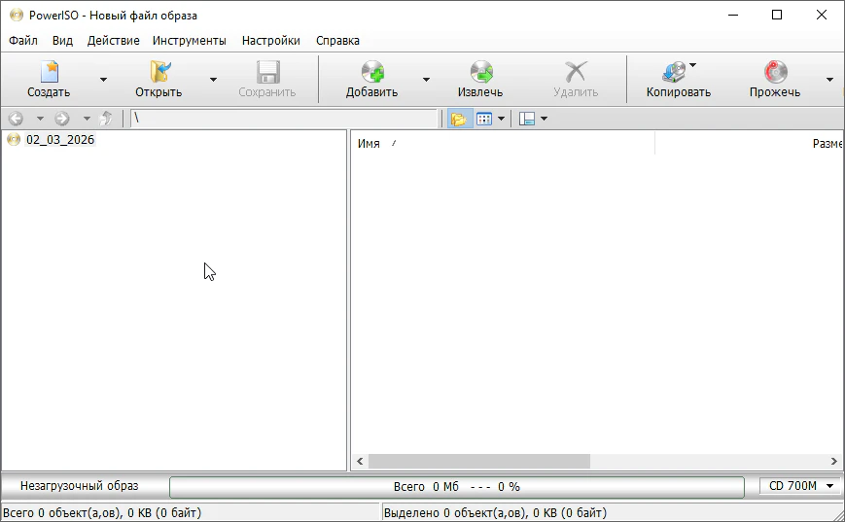Click the Извлечь (Extract) icon
Image resolution: width=845 pixels, height=522 pixels.
[x=480, y=73]
